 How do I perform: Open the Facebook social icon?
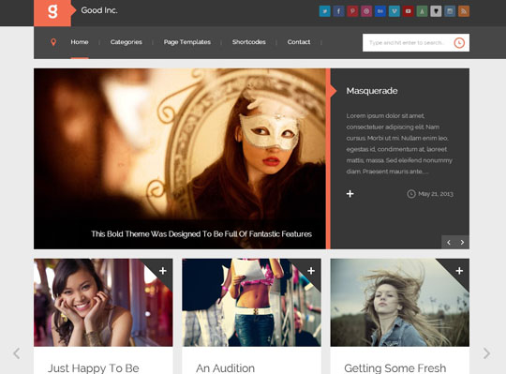(x=338, y=11)
